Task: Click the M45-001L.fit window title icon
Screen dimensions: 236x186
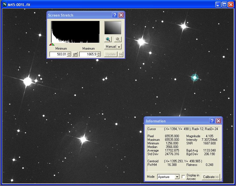Action: point(4,5)
